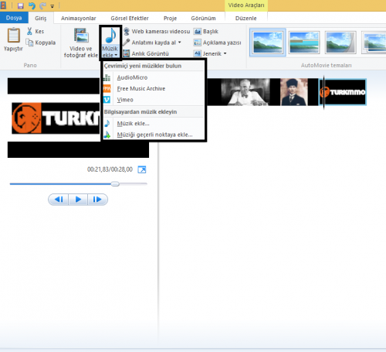This screenshot has width=386, height=352.
Task: Select the TURKMMO logo clip in storyboard
Action: pyautogui.click(x=343, y=92)
